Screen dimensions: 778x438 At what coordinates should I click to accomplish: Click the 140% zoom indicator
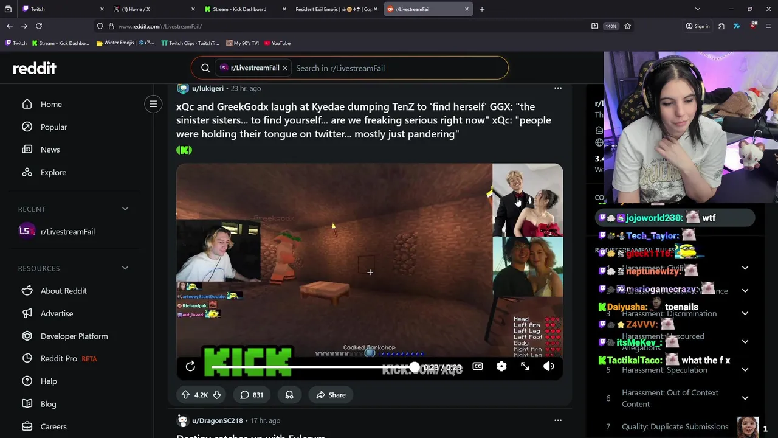pos(611,26)
